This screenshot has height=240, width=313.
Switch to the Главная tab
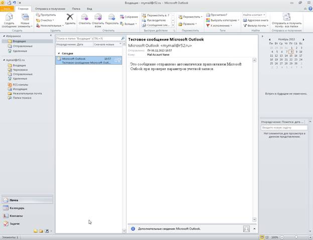point(23,9)
